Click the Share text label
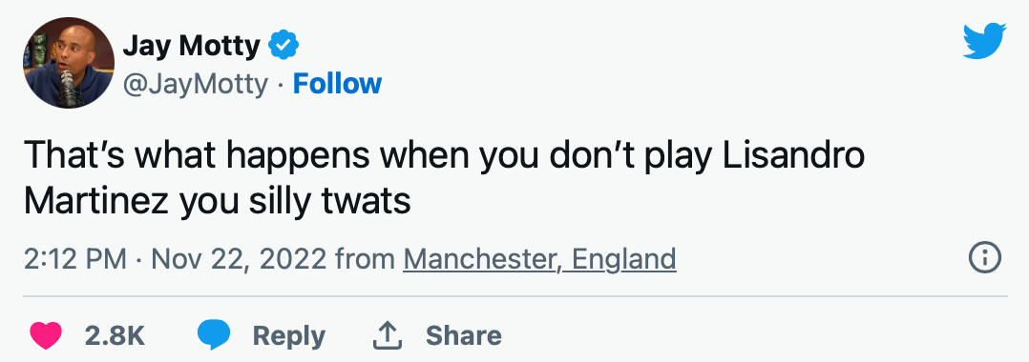This screenshot has height=362, width=1029. click(x=463, y=336)
